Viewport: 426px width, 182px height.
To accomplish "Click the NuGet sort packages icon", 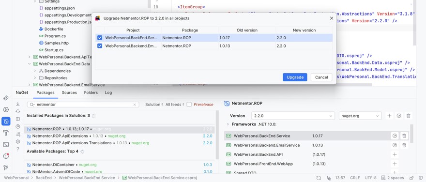I will tap(18, 134).
